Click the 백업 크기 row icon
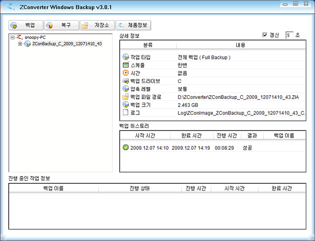The image size is (315, 241). [x=126, y=105]
